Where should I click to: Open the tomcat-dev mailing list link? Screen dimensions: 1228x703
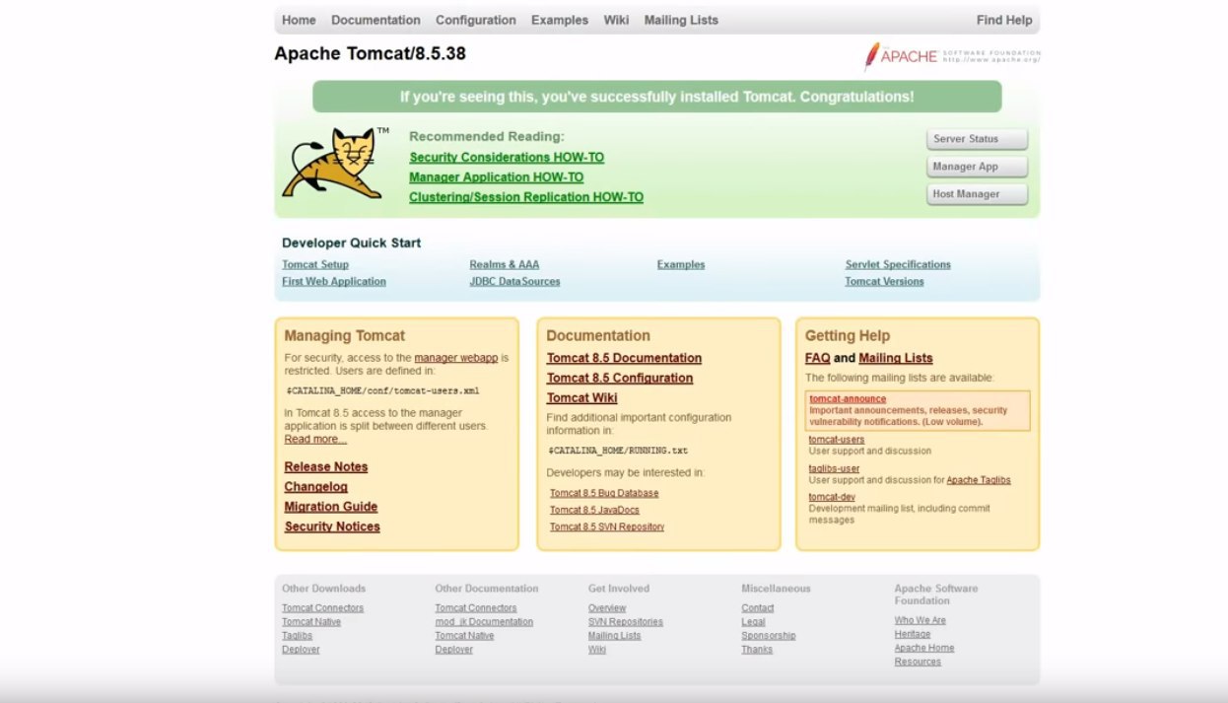pyautogui.click(x=832, y=497)
